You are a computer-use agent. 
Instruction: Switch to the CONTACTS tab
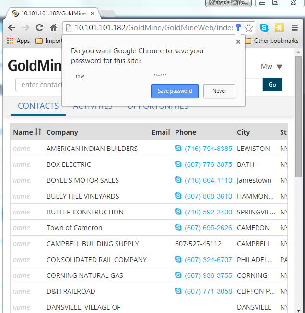pyautogui.click(x=38, y=106)
